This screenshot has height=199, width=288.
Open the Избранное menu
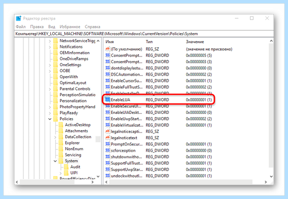[x=70, y=27]
